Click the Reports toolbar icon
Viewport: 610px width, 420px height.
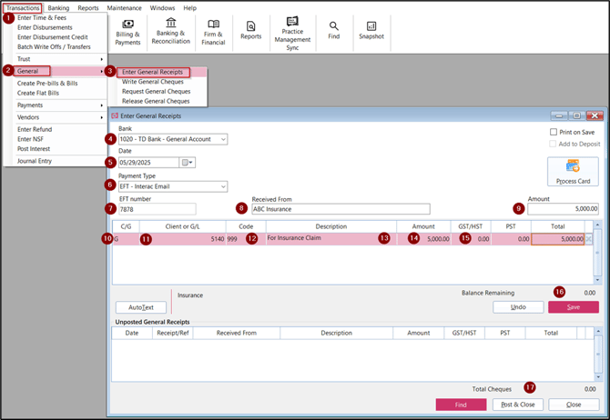click(250, 30)
